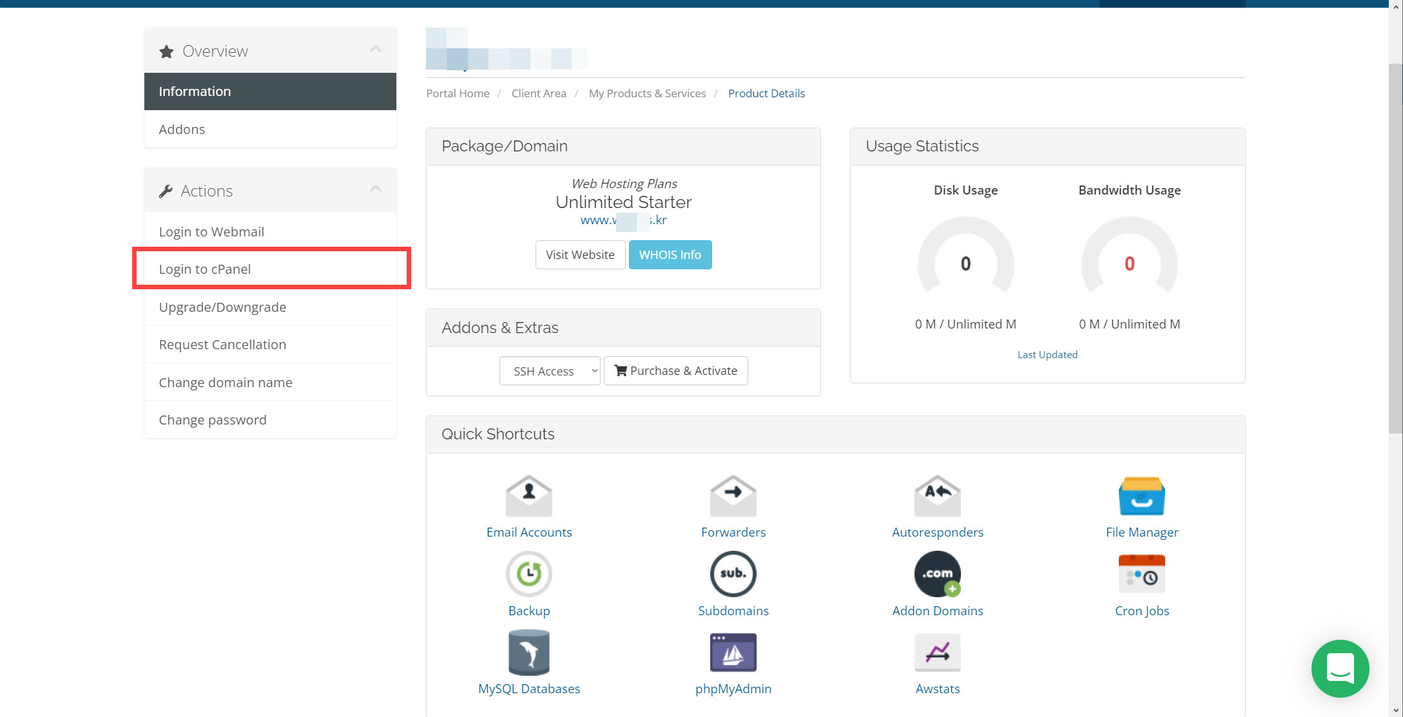Click the WHOIS Info button
The width and height of the screenshot is (1403, 717).
pyautogui.click(x=670, y=255)
